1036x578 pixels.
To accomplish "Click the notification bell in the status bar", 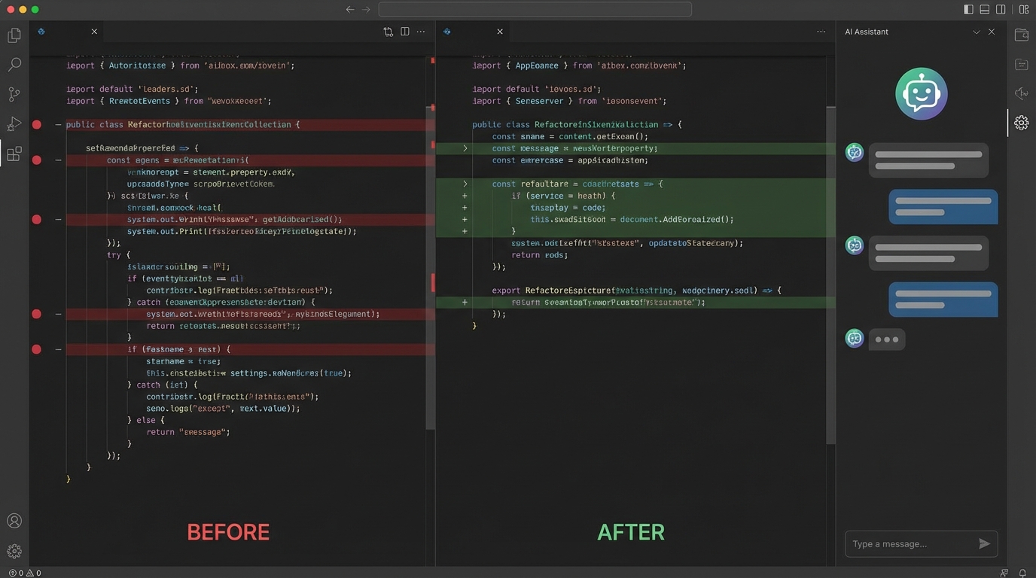I will [1021, 573].
